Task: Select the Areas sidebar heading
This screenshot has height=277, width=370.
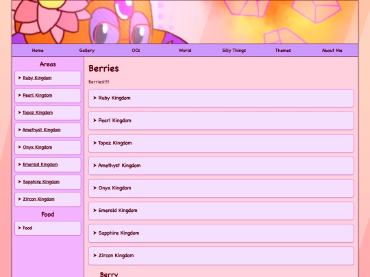Action: (48, 64)
